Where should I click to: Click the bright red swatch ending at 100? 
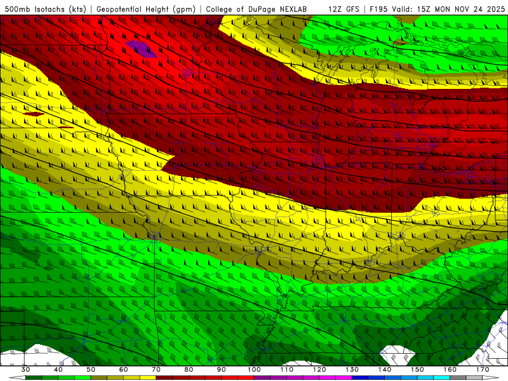click(x=246, y=378)
